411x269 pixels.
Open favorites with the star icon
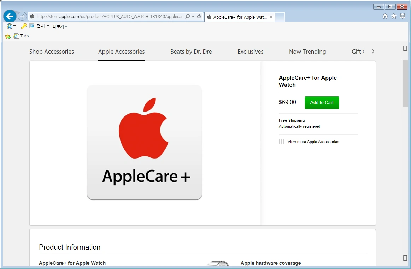(394, 16)
